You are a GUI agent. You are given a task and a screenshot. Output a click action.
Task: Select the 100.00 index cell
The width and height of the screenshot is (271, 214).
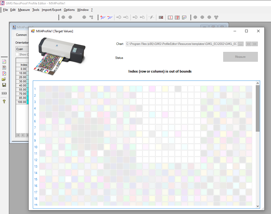click(21, 102)
